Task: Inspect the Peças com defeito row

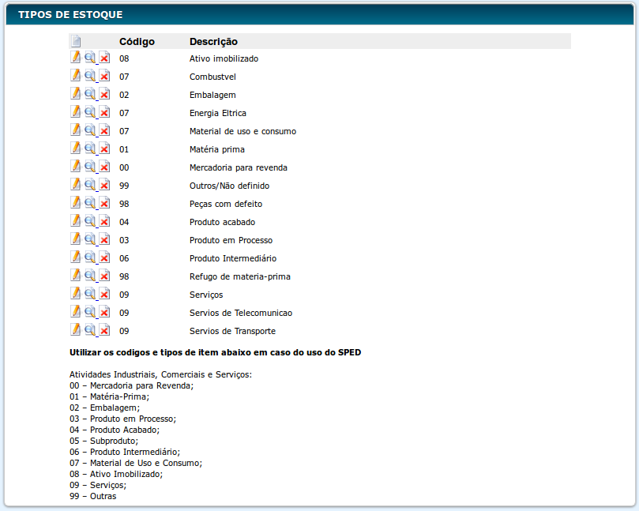Action: 90,203
